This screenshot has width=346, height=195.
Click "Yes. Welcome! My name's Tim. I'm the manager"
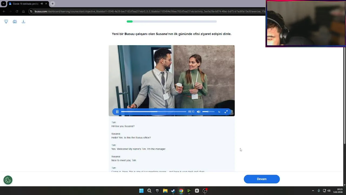[138, 149]
